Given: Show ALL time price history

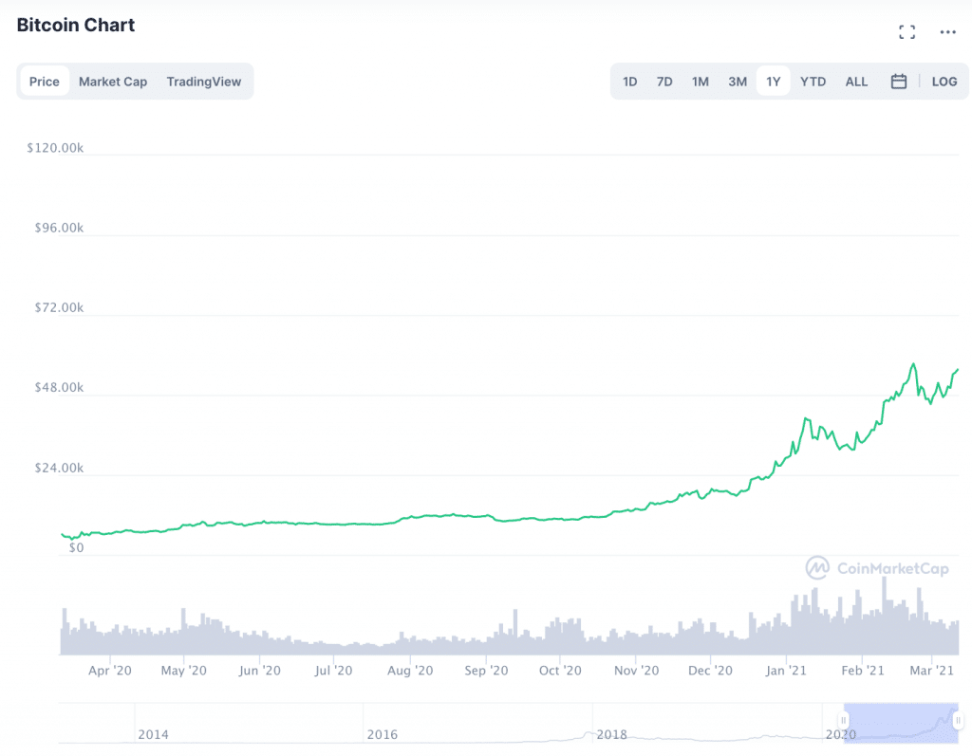Looking at the screenshot, I should pyautogui.click(x=856, y=82).
